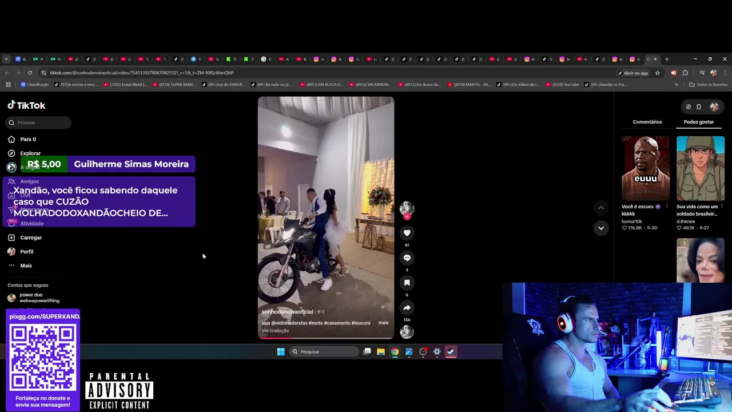Follow the author via red plus avatar
Image resolution: width=732 pixels, height=412 pixels.
coord(407,217)
